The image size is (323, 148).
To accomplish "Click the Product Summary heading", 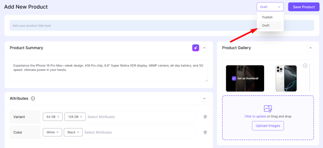I will 26,48.
